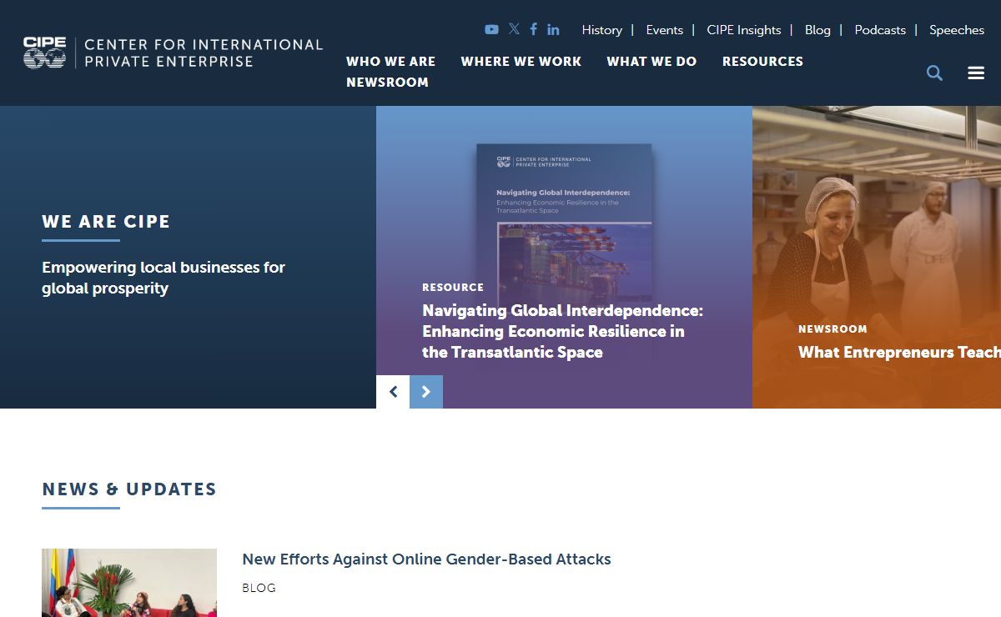Screen dimensions: 1001x617
Task: Select Who We Are menu
Action: [391, 62]
